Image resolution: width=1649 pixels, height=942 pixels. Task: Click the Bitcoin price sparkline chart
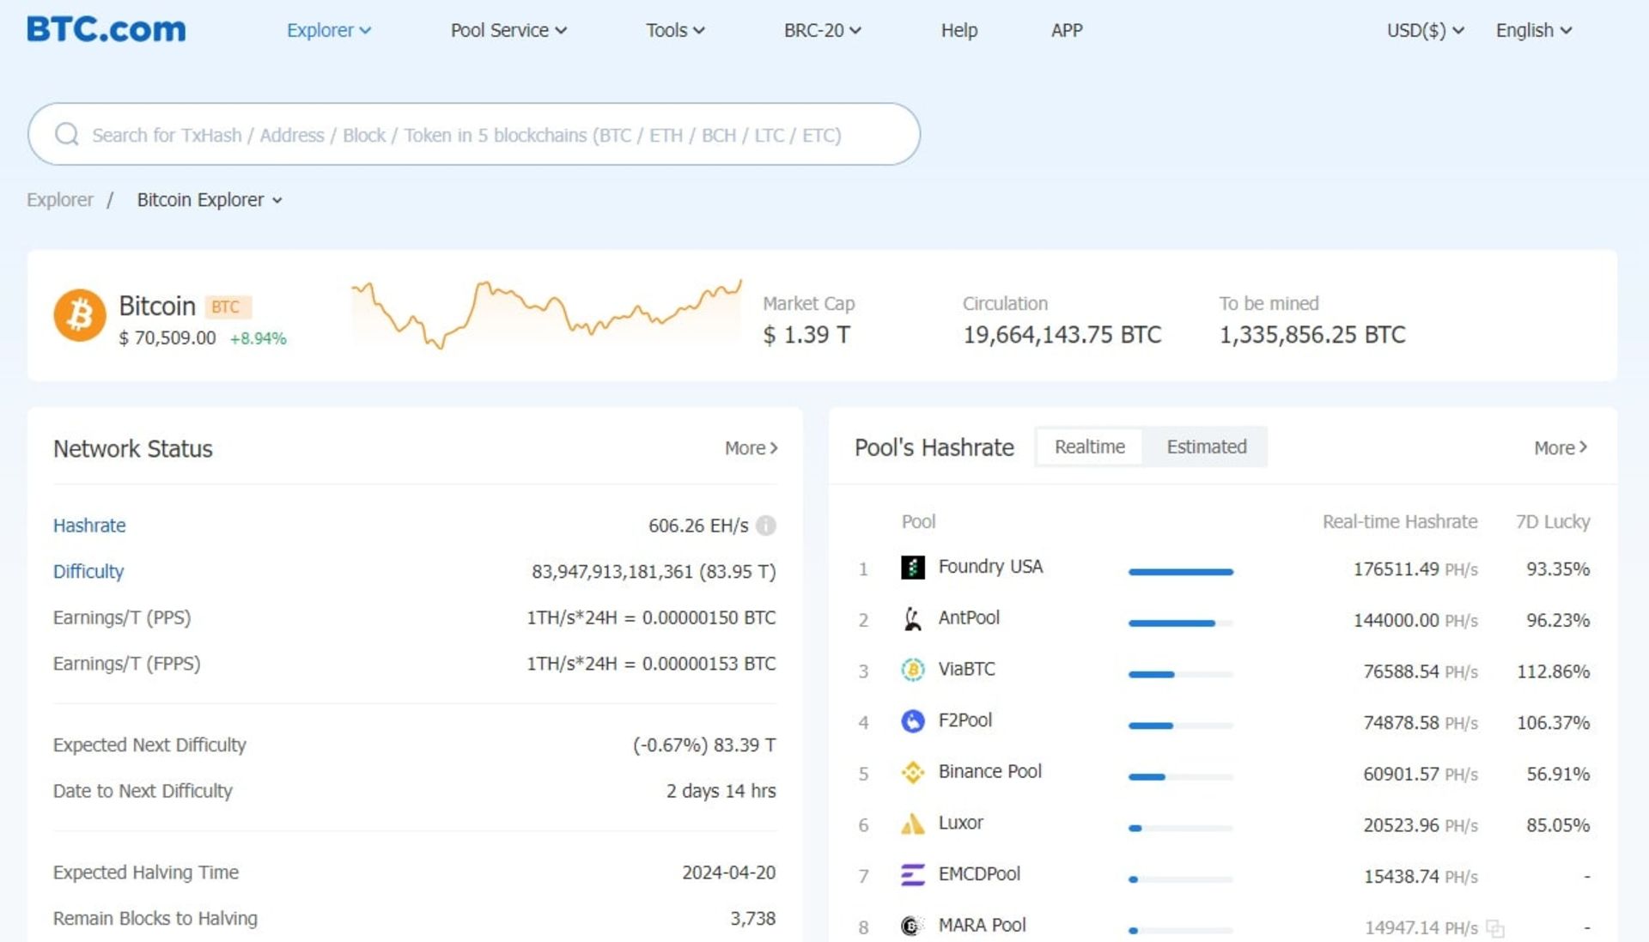point(546,313)
